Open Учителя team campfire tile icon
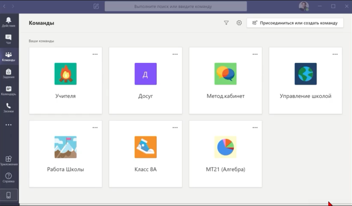 point(65,74)
